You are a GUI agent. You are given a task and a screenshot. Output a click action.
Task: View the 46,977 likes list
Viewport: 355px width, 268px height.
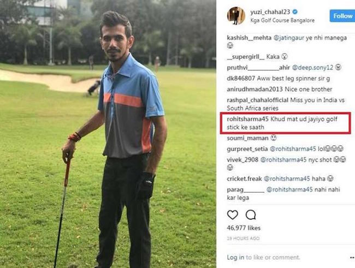click(244, 228)
